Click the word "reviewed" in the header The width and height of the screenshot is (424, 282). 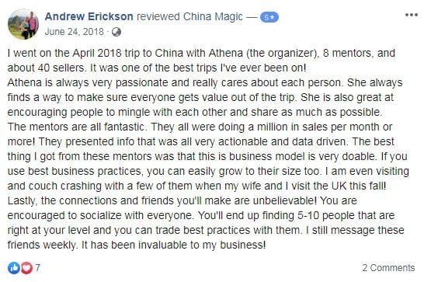tap(158, 16)
